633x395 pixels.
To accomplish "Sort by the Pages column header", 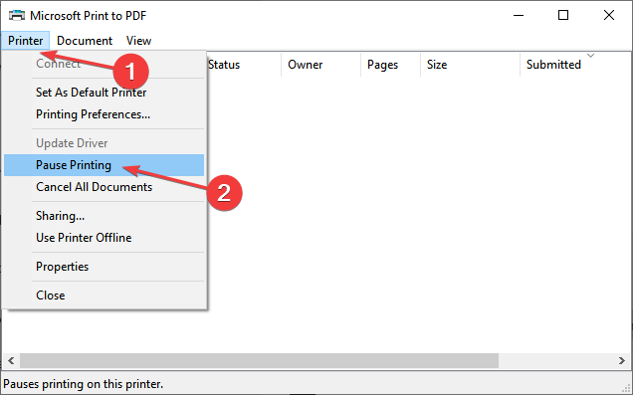I will click(390, 65).
